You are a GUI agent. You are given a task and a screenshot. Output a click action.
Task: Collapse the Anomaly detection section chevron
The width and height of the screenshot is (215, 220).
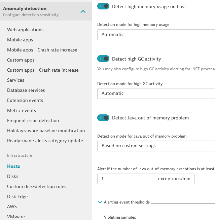point(83,11)
